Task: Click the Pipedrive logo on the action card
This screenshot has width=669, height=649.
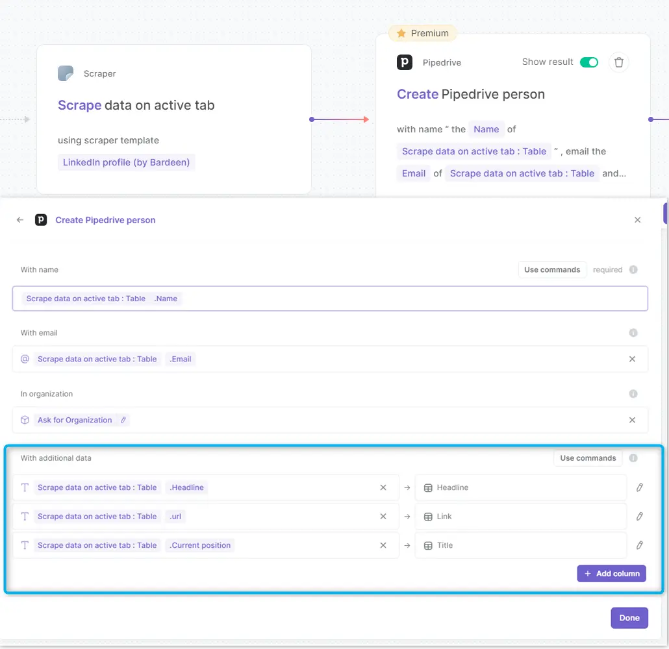Action: (x=405, y=62)
